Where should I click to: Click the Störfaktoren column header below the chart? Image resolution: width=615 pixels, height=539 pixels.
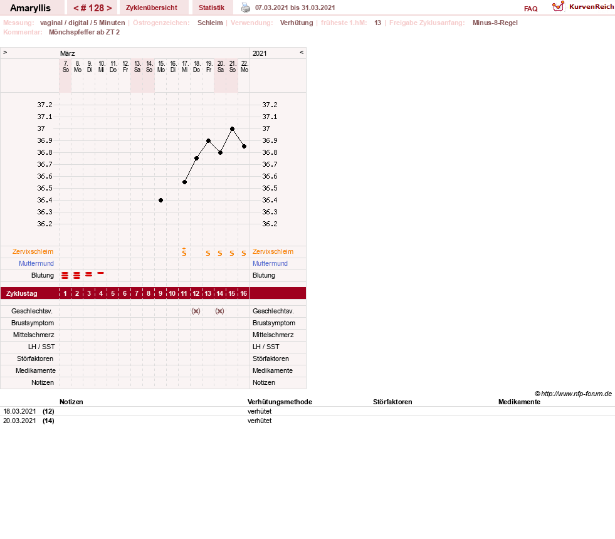pos(392,402)
